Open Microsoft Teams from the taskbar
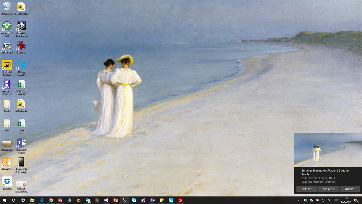 (x=152, y=200)
